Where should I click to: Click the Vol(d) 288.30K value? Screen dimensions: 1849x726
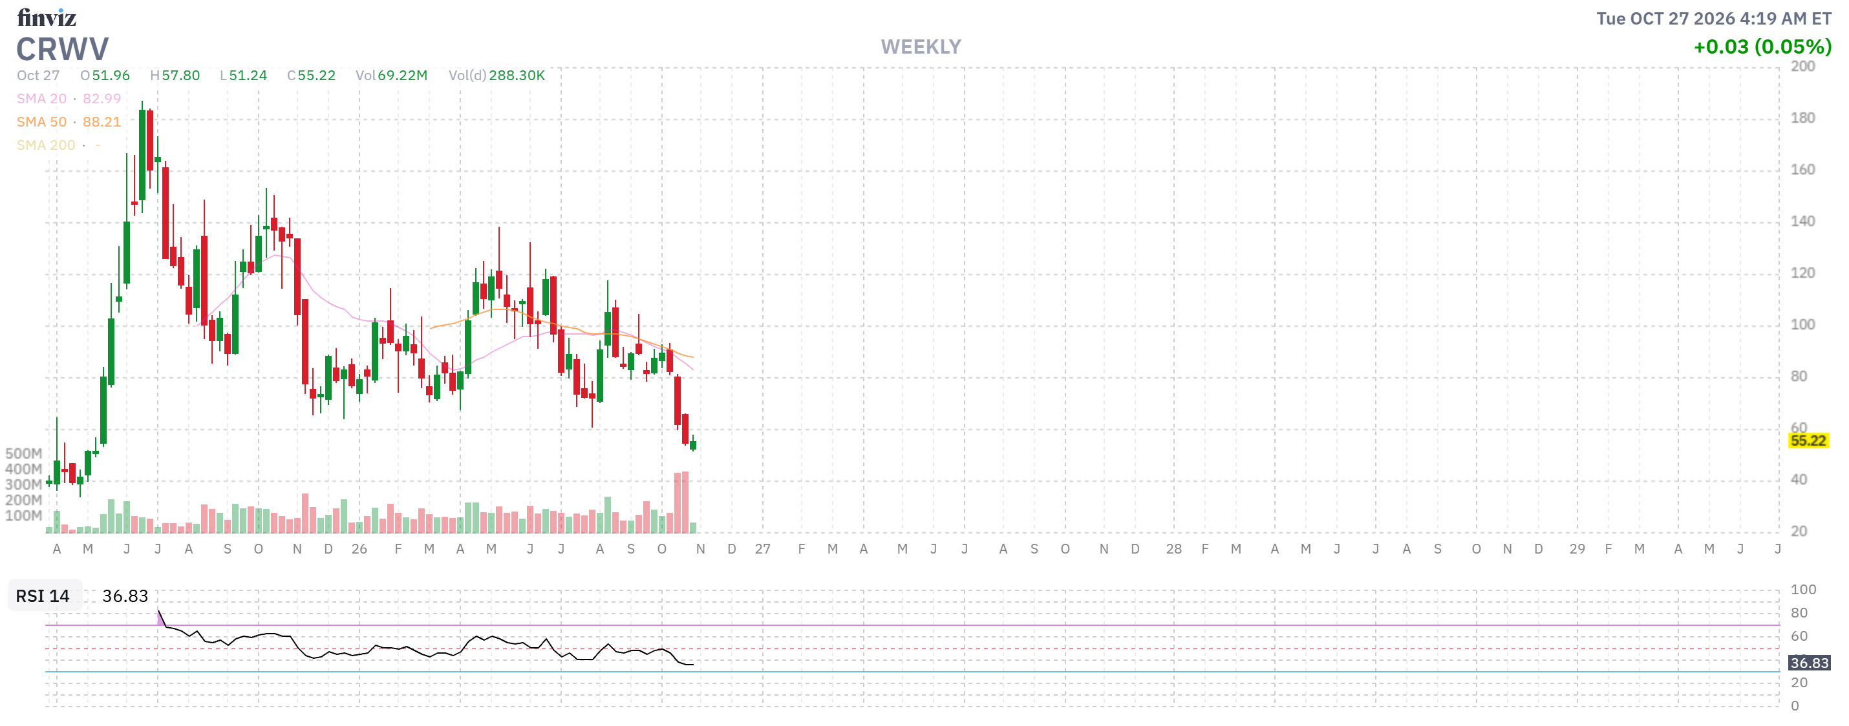tap(517, 76)
